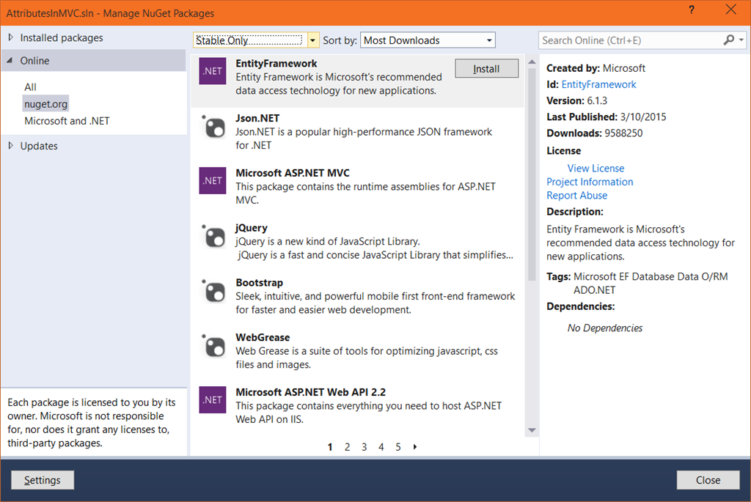Screen dimensions: 751x502
Task: Click the ASP.NET Web API 2.2 package icon
Action: (212, 399)
